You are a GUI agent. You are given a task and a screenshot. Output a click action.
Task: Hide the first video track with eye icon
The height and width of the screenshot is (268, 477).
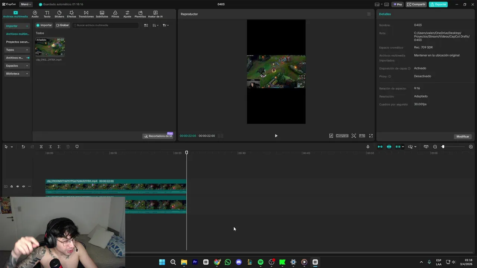(18, 186)
